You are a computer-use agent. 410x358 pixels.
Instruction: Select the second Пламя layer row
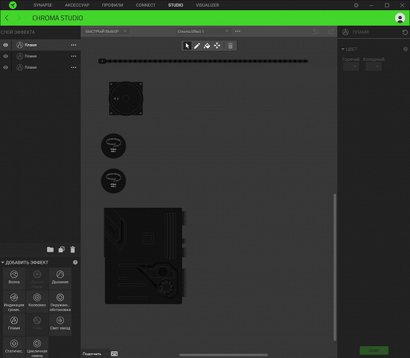(40, 56)
